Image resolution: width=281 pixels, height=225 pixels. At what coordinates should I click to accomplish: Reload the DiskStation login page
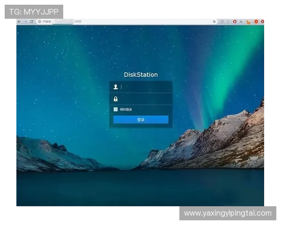click(x=31, y=22)
